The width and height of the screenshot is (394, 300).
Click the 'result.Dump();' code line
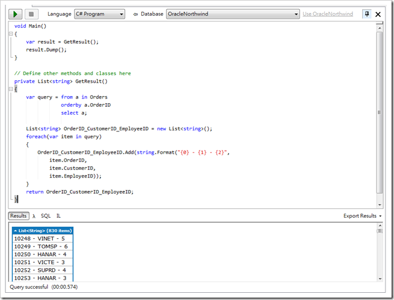46,50
